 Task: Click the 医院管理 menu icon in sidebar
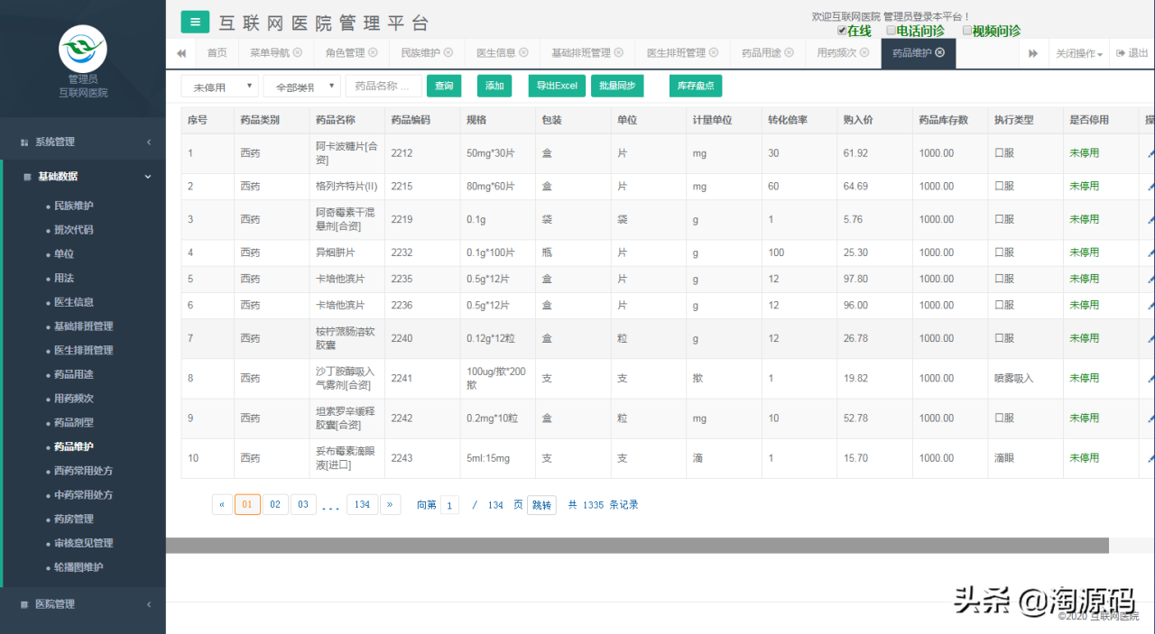coord(24,604)
